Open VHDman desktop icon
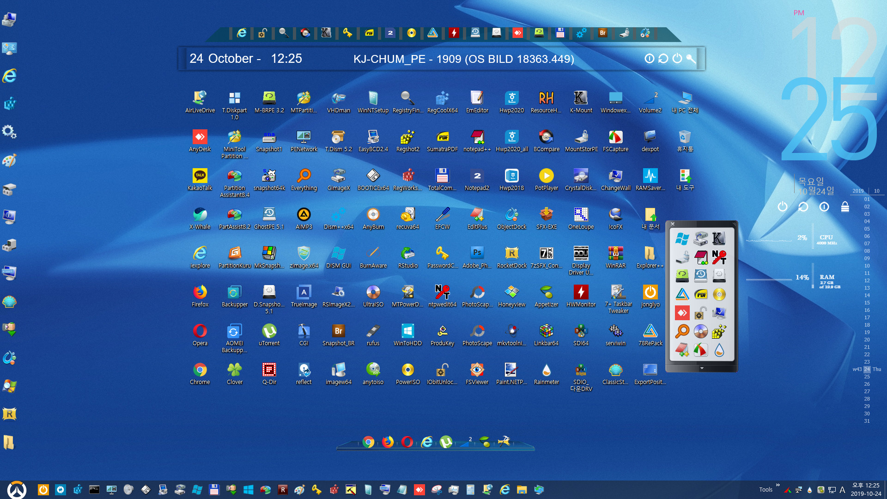 (x=338, y=102)
